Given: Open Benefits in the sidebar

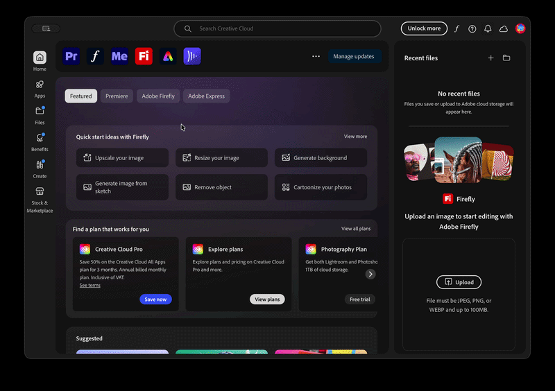Looking at the screenshot, I should [x=40, y=142].
